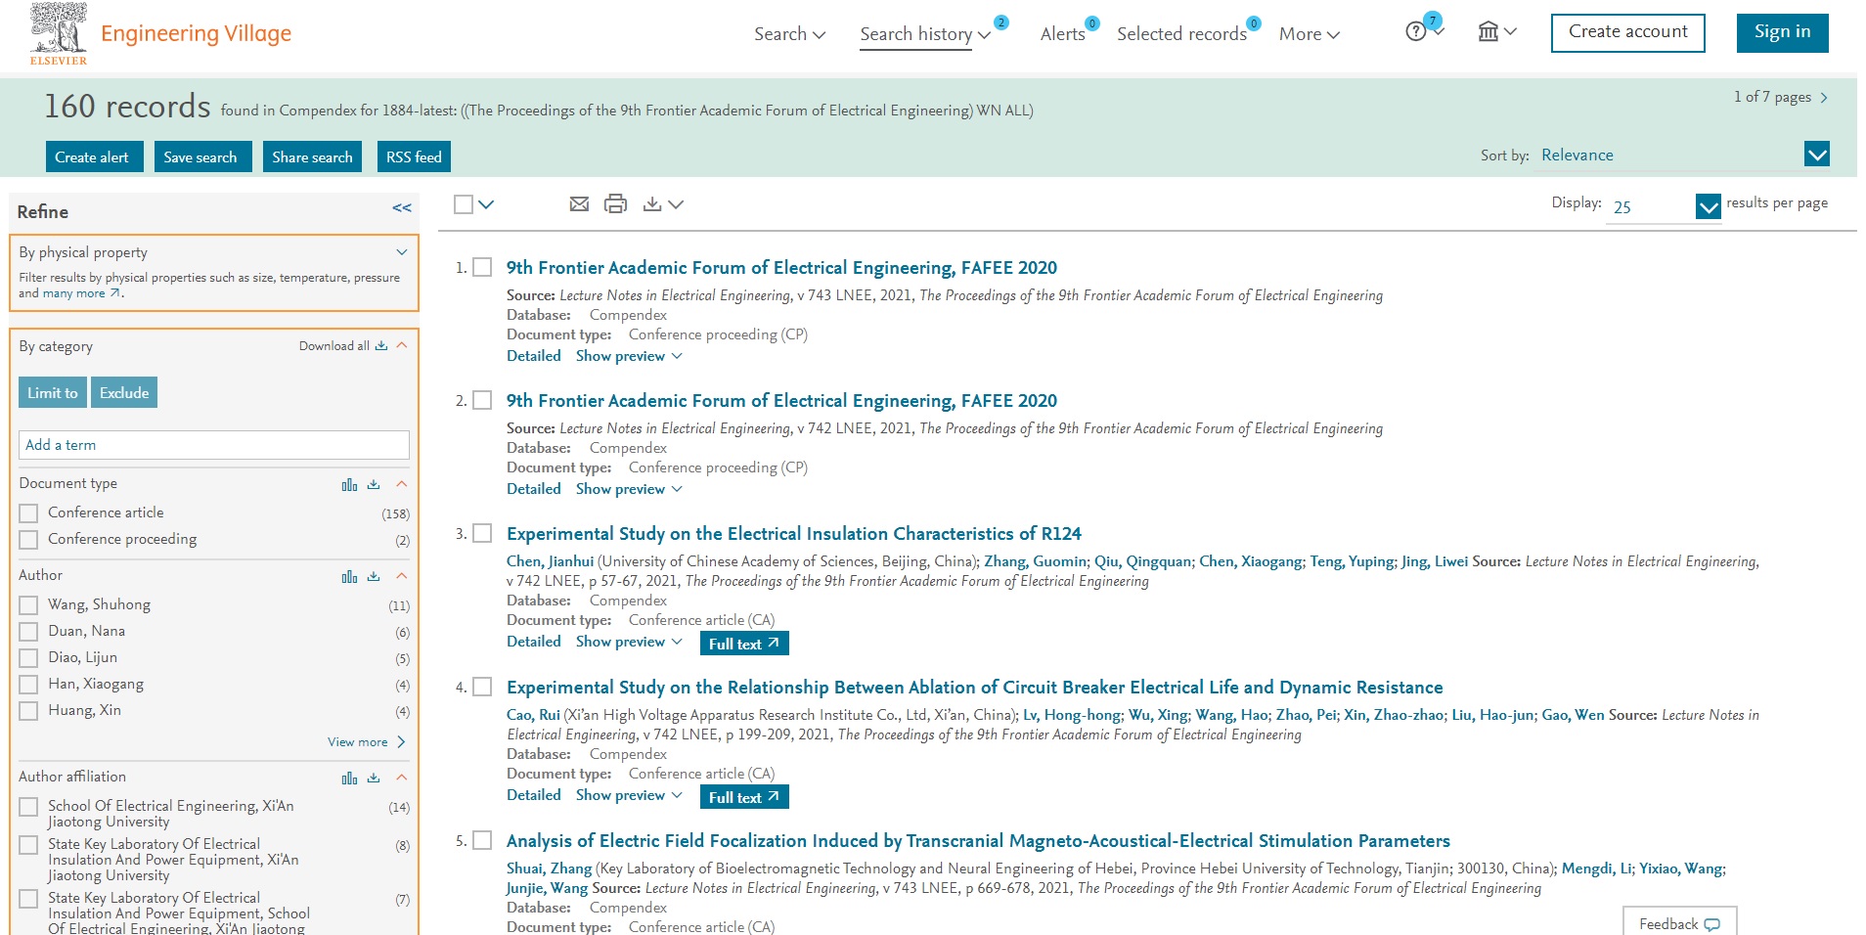Image resolution: width=1866 pixels, height=935 pixels.
Task: Click Exclude button
Action: coord(124,392)
